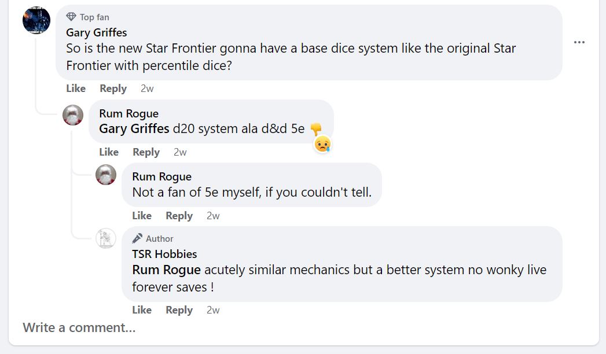Image resolution: width=606 pixels, height=354 pixels.
Task: Reply to the 'Not a fan of 5e' comment
Action: [179, 216]
